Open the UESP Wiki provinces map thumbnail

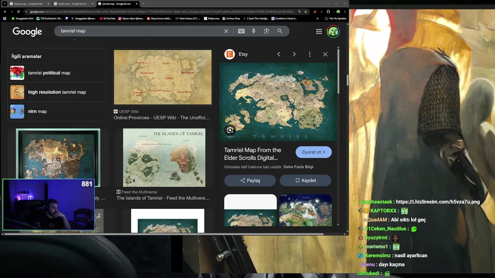163,77
